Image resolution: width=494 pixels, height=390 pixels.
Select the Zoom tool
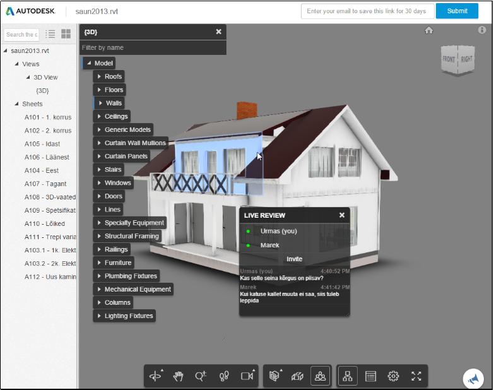(x=201, y=376)
